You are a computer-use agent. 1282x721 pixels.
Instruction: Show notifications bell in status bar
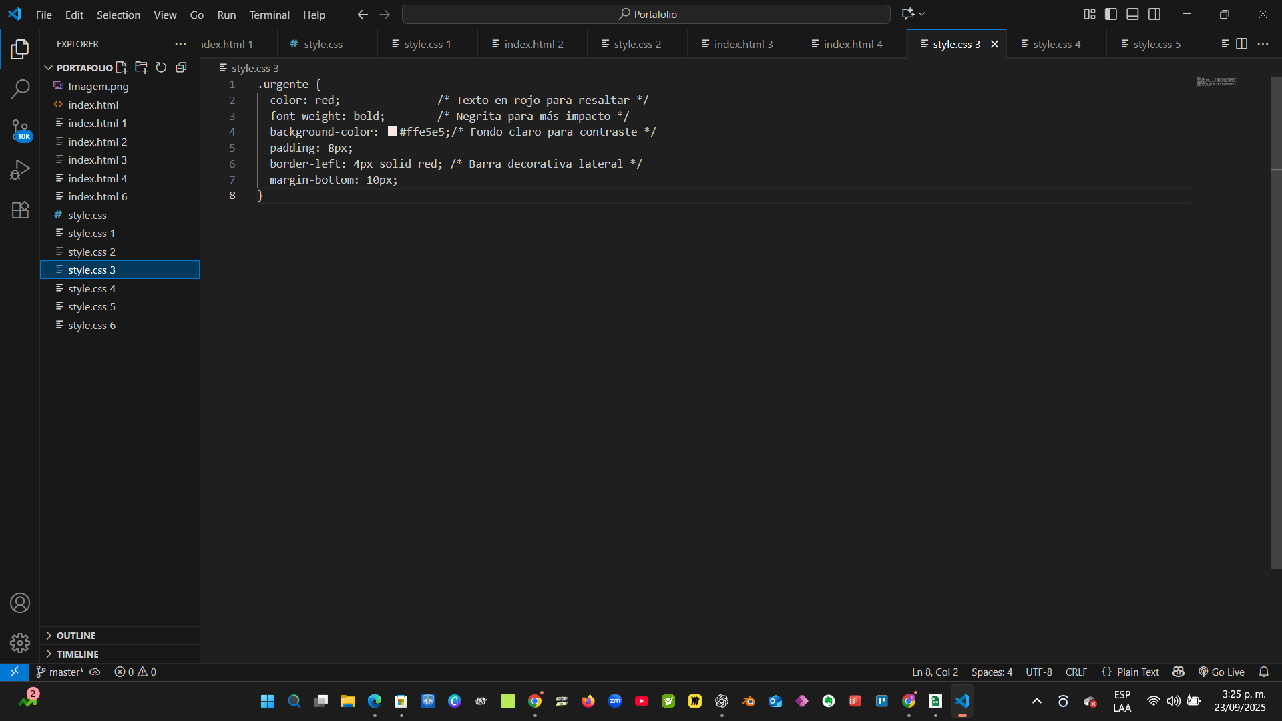[x=1264, y=672]
